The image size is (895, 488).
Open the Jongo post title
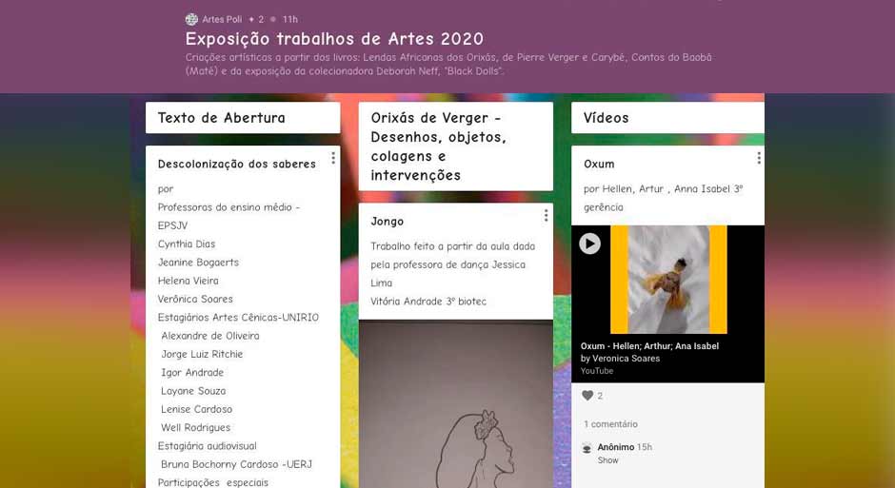point(387,222)
